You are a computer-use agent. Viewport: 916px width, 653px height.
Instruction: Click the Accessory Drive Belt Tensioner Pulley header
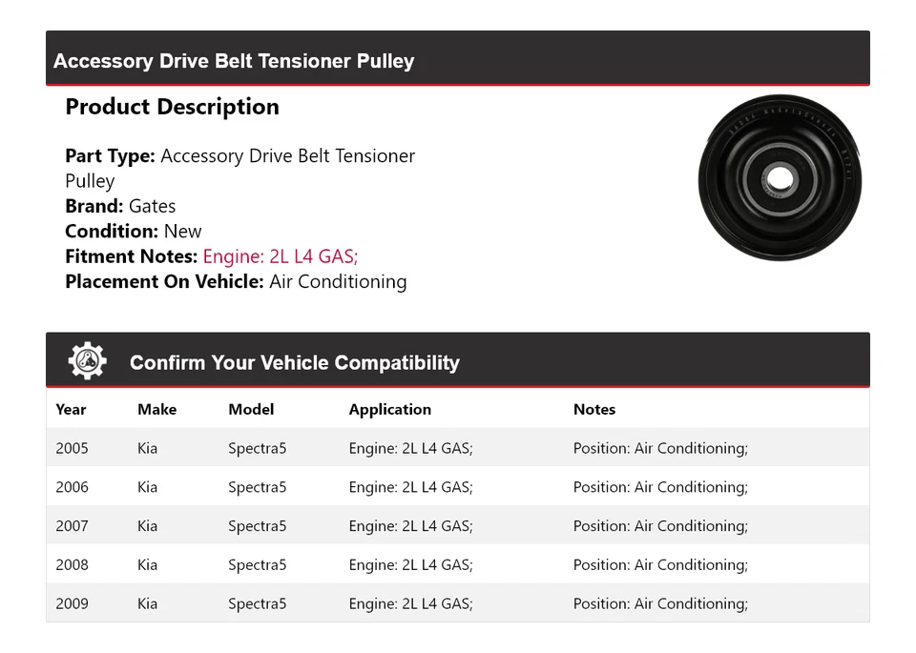tap(234, 61)
